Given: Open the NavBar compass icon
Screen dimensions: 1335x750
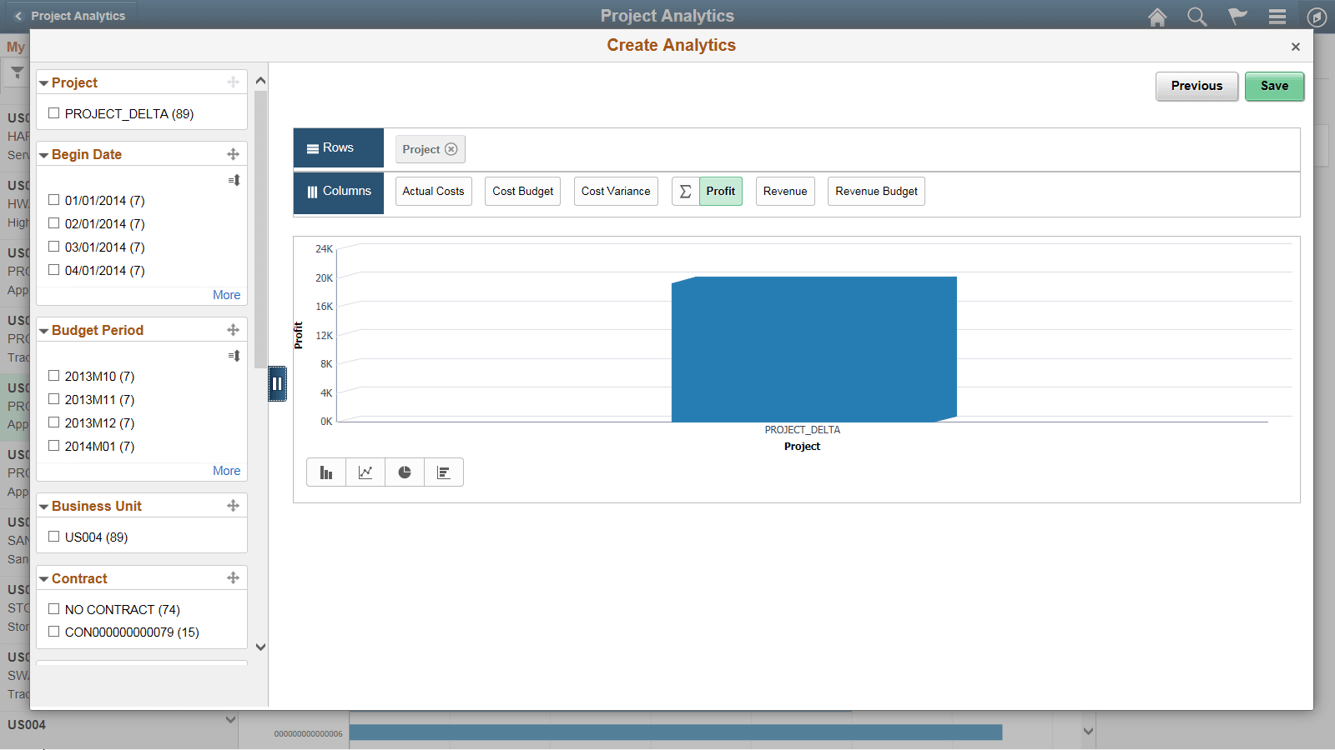Looking at the screenshot, I should point(1316,17).
